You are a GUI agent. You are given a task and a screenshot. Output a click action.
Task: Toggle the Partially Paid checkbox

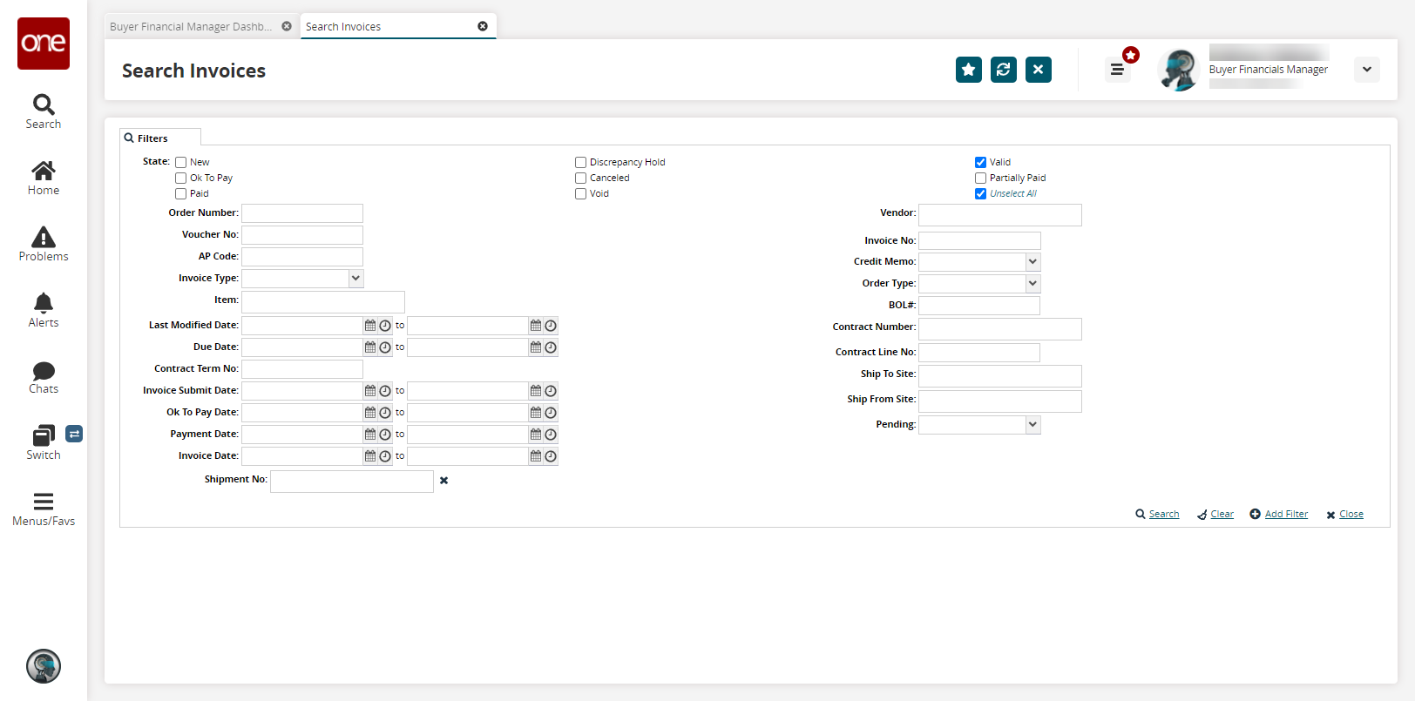(980, 179)
